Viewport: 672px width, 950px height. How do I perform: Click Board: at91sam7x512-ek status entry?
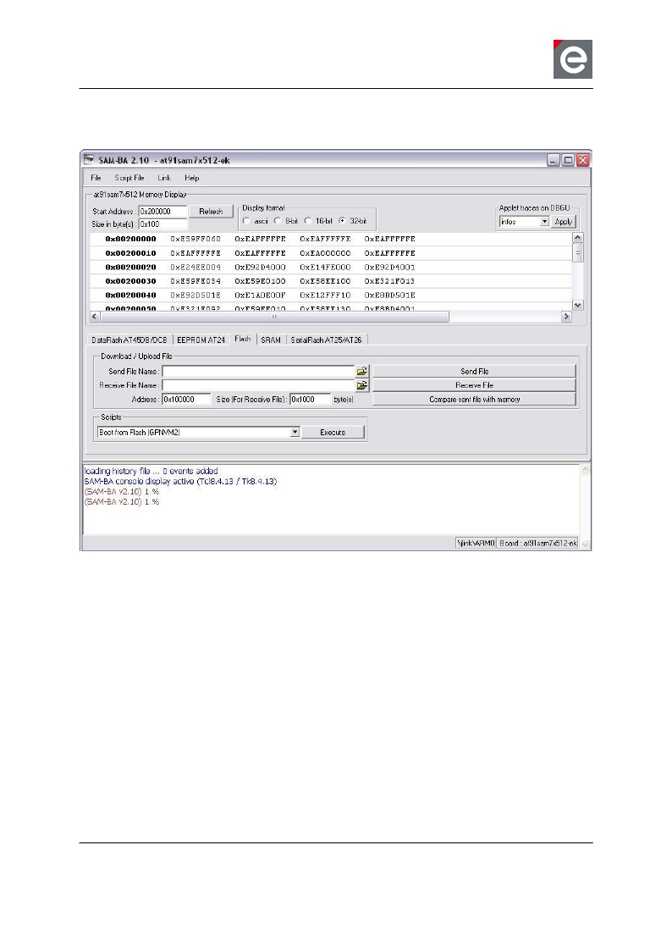pos(537,543)
